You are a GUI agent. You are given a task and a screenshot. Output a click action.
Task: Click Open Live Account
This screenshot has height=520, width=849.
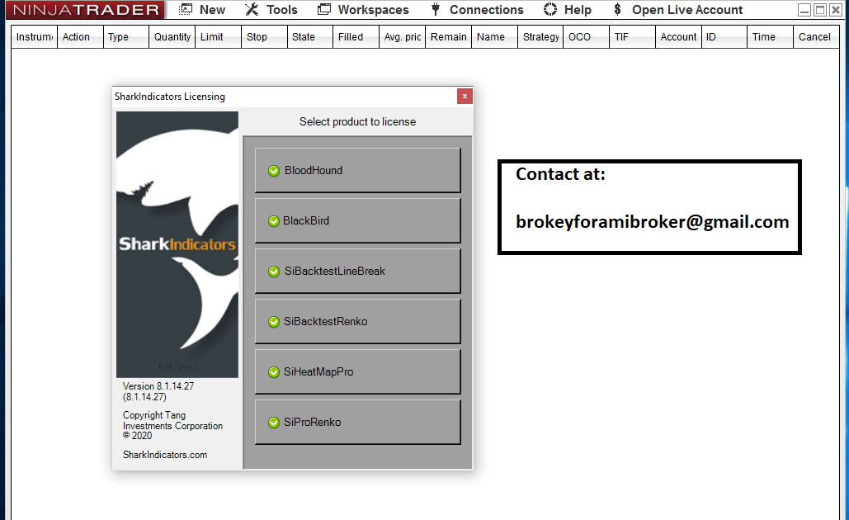(x=687, y=10)
